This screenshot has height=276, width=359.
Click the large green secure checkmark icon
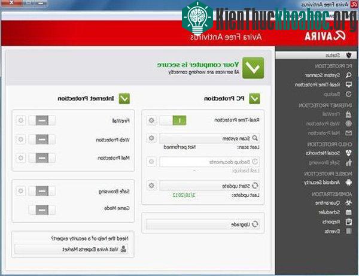tap(253, 68)
